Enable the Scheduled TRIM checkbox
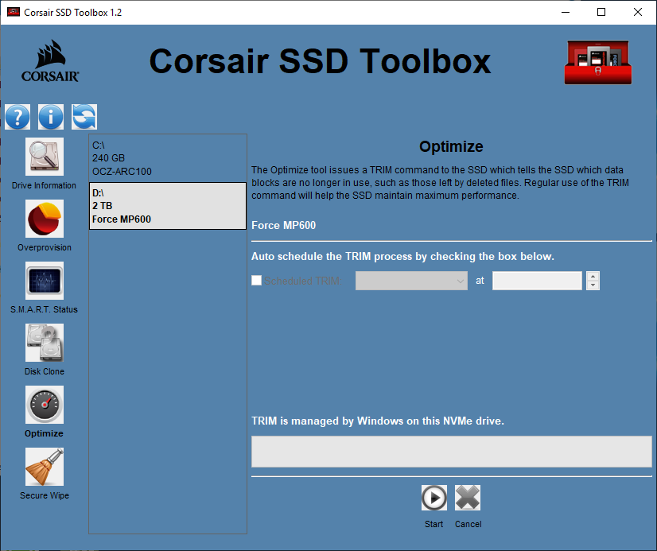Screen dimensions: 657x551 (256, 280)
